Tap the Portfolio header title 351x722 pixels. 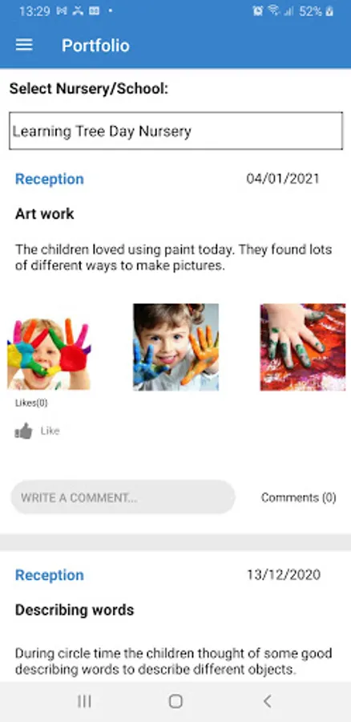pyautogui.click(x=95, y=46)
